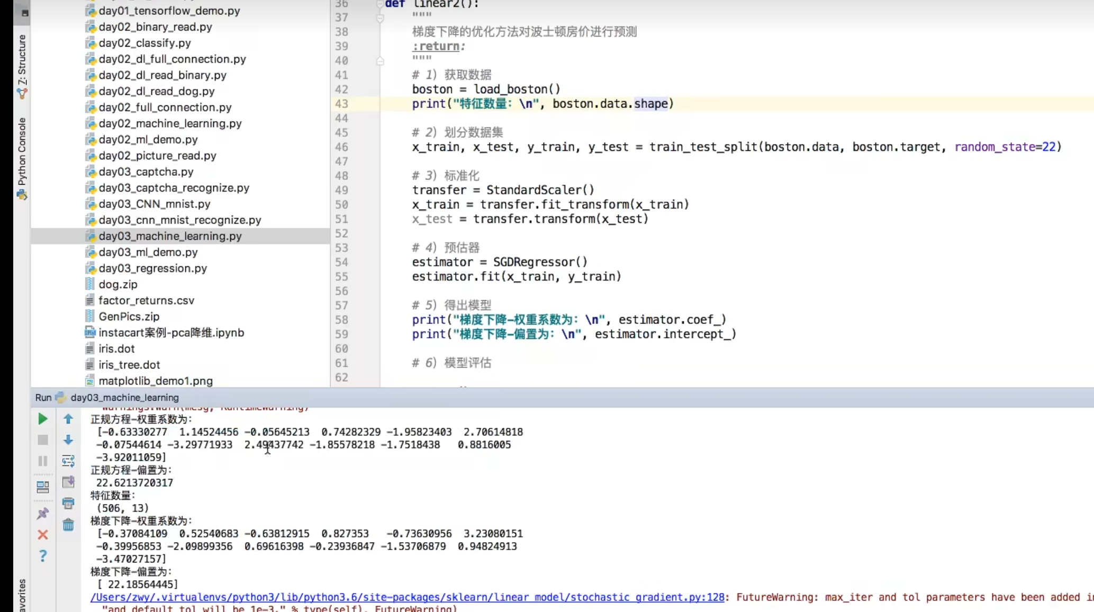Open the day03_machine_learning run tab

pos(124,398)
